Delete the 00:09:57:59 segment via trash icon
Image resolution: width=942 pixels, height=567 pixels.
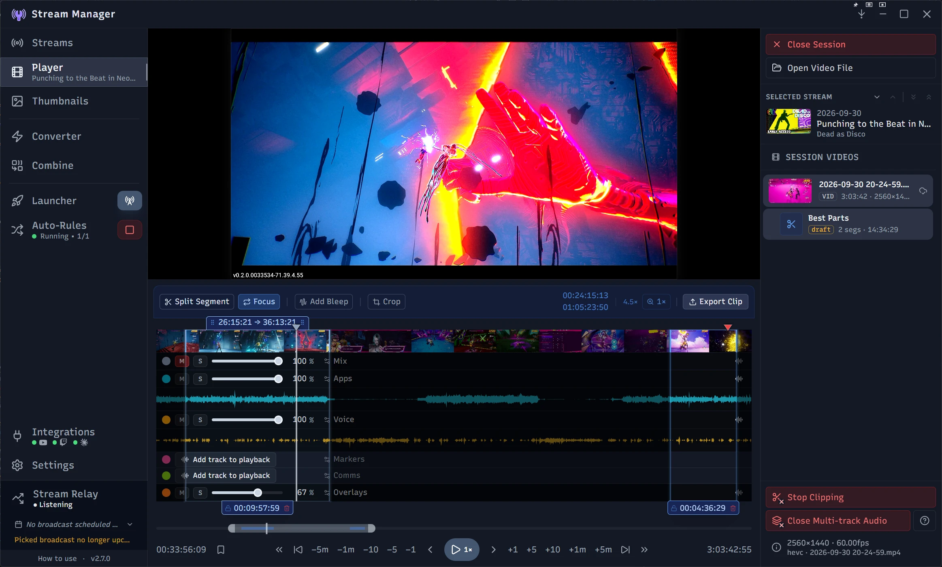[x=287, y=508]
